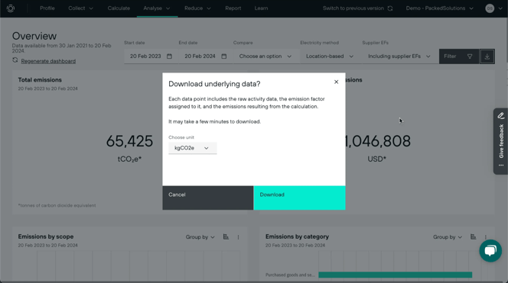Screen dimensions: 508x283
Task: Expand the Reduce menu
Action: (197, 8)
